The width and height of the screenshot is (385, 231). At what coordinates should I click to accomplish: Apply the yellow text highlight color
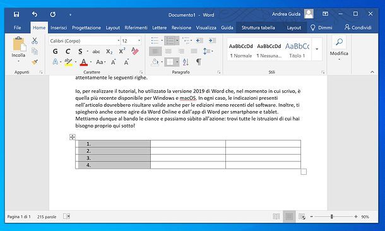click(68, 62)
